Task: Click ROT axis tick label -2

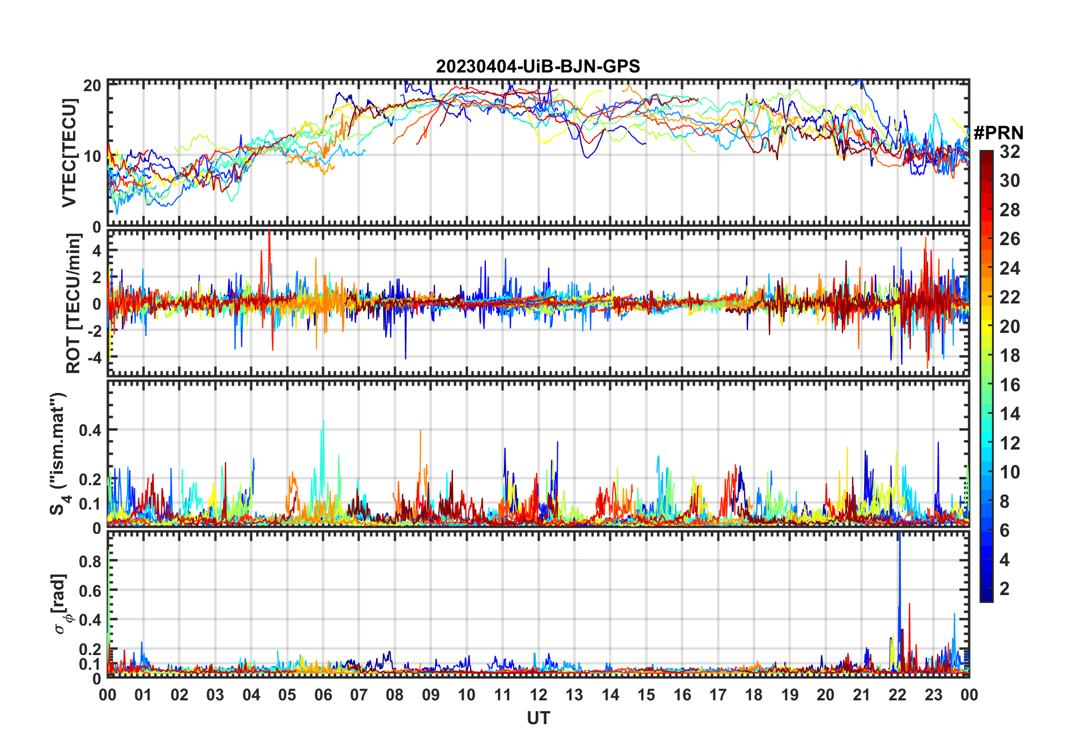Action: pyautogui.click(x=93, y=331)
